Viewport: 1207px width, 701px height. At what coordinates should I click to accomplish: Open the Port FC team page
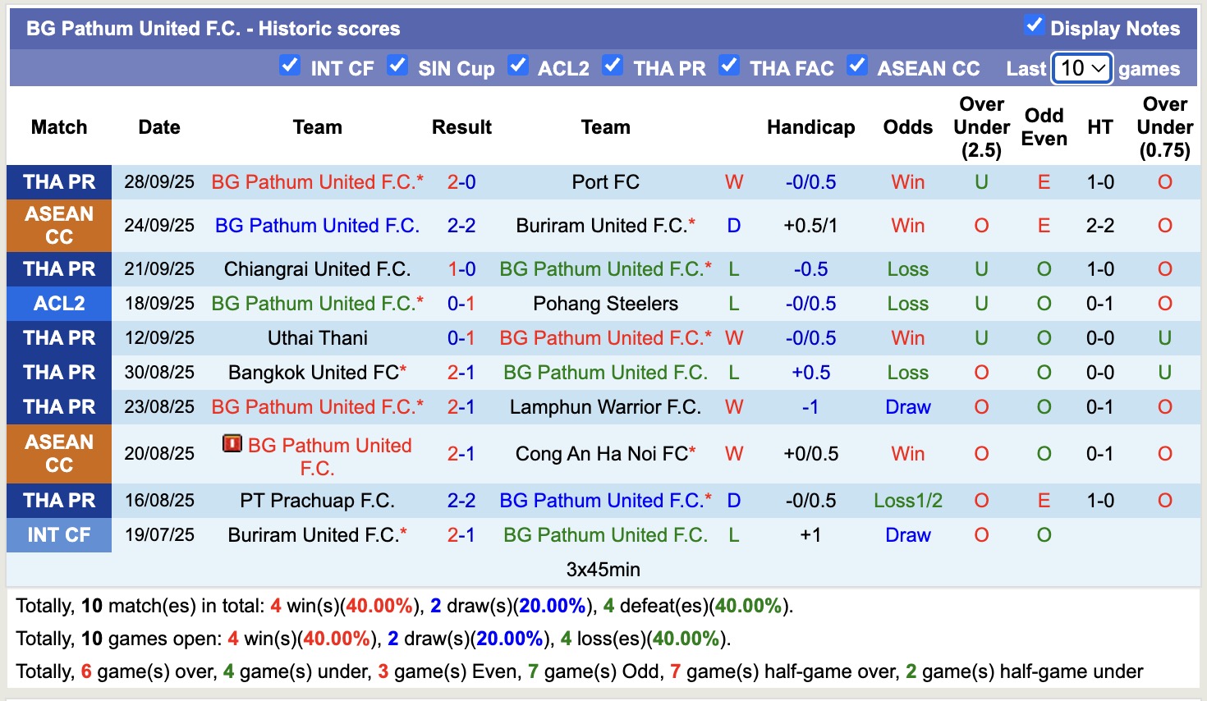[x=605, y=182]
